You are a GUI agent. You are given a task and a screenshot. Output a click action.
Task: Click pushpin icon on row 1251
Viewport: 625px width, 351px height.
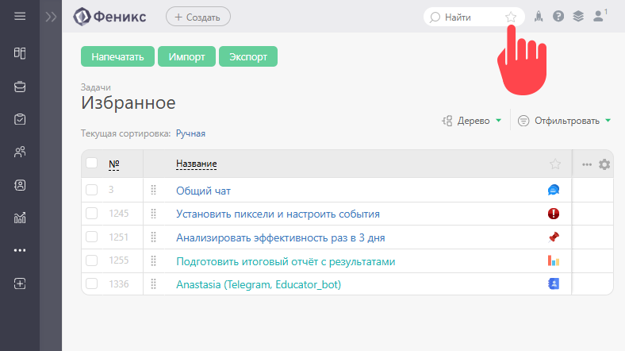(554, 237)
